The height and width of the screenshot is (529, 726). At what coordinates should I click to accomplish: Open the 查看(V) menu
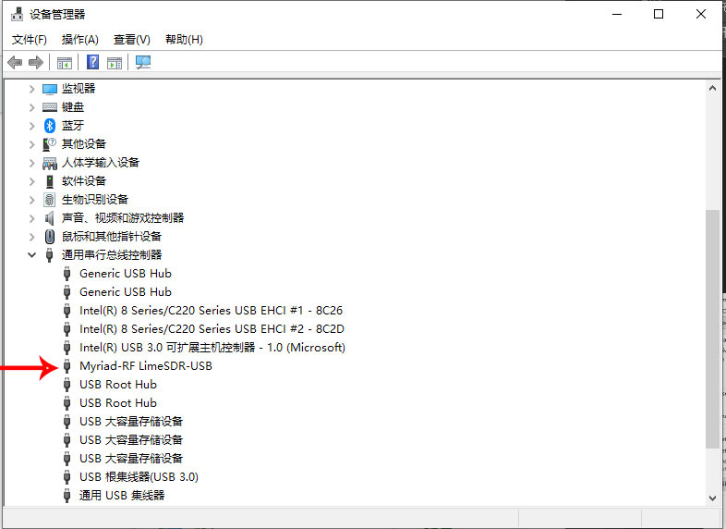pyautogui.click(x=132, y=40)
